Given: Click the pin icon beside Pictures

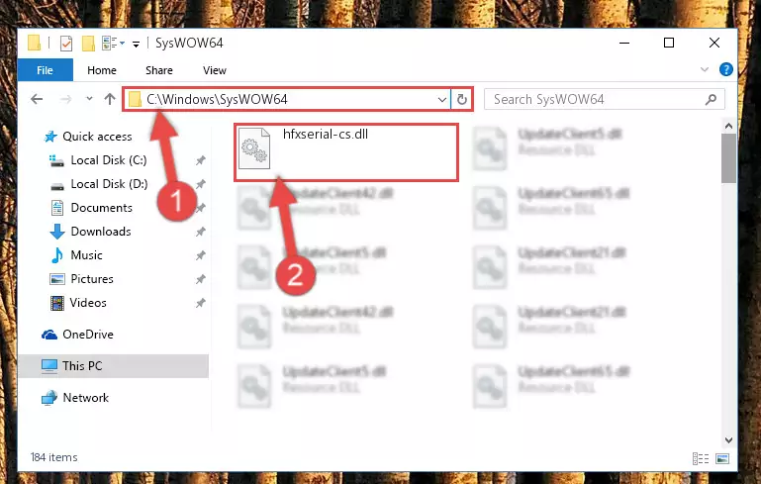Looking at the screenshot, I should 201,279.
